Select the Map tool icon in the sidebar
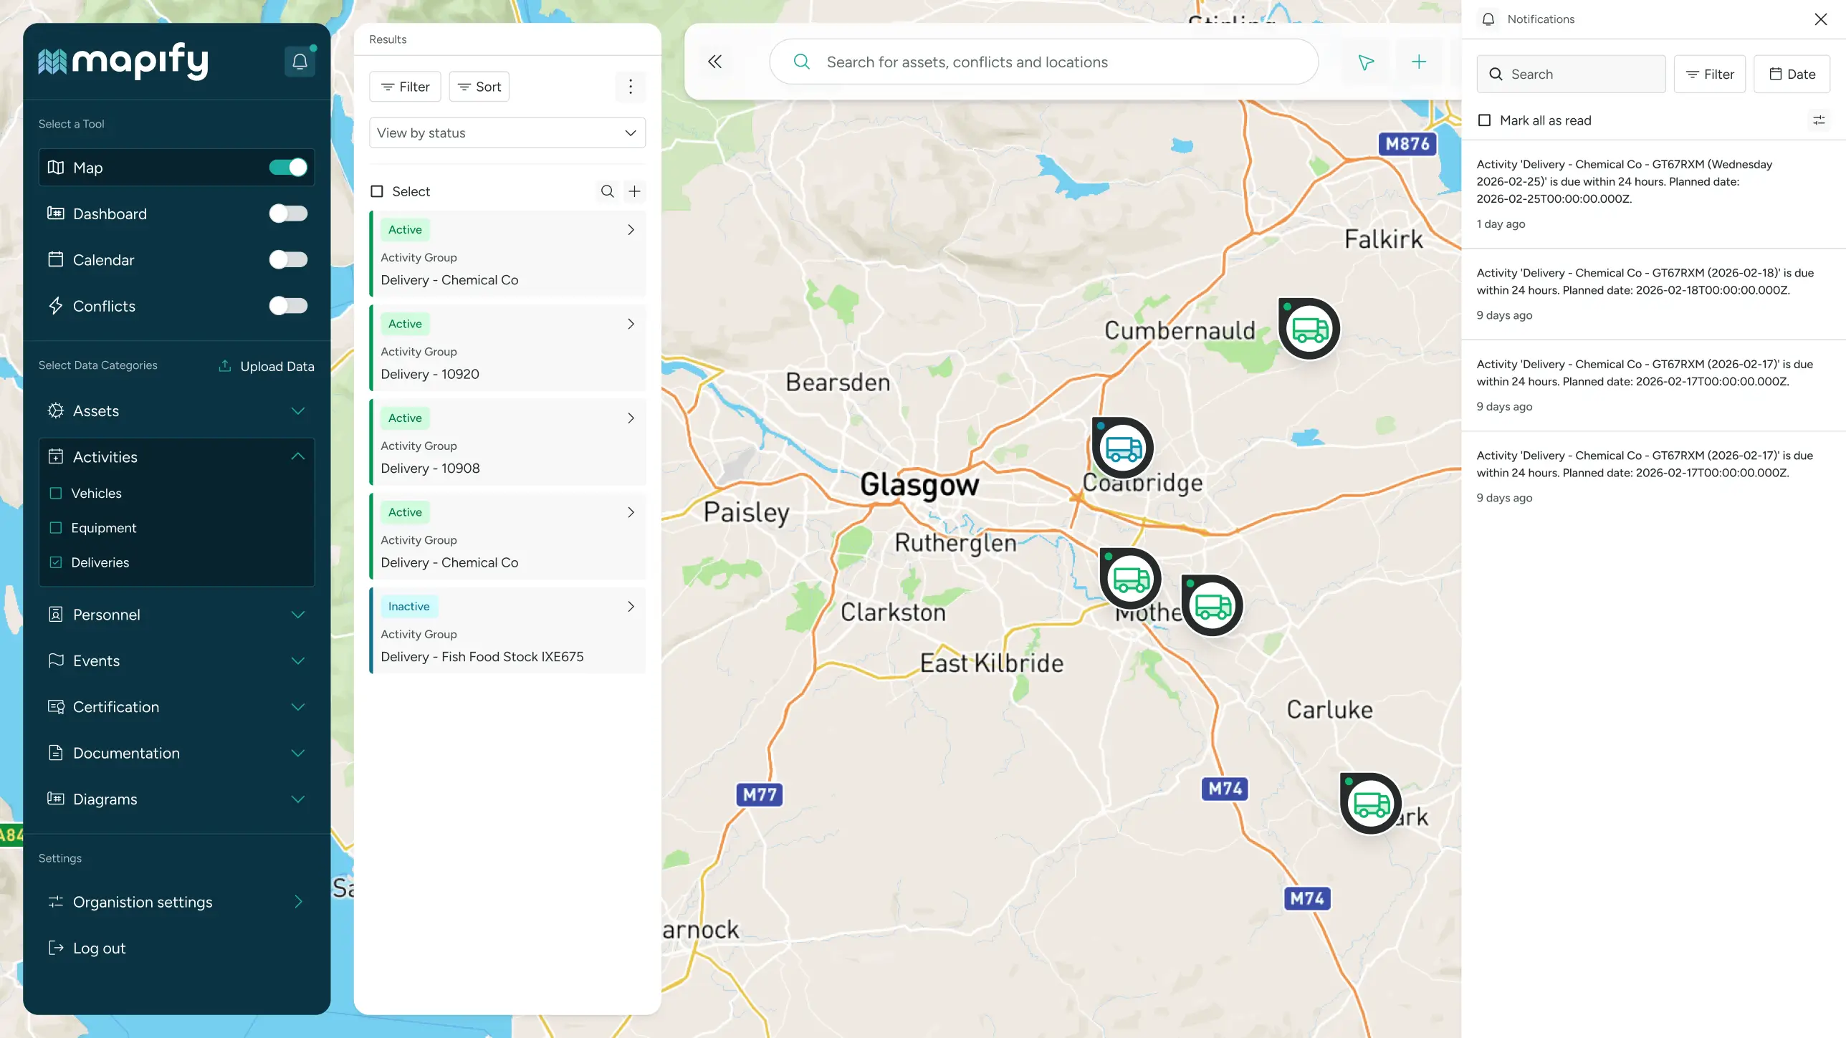Viewport: 1846px width, 1038px height. tap(56, 167)
